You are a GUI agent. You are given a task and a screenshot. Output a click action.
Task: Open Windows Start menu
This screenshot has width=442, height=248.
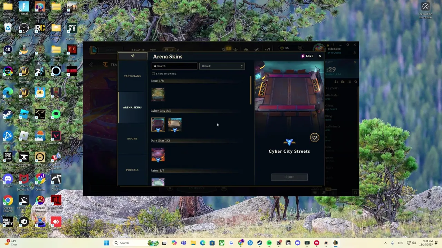pos(106,243)
